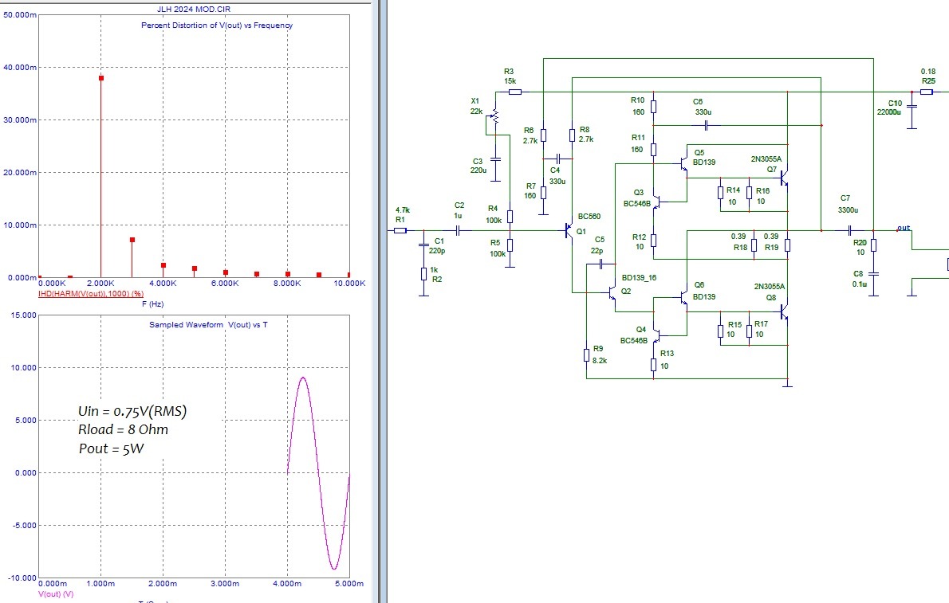Click the C8 0.1u capacitor symbol

point(873,274)
